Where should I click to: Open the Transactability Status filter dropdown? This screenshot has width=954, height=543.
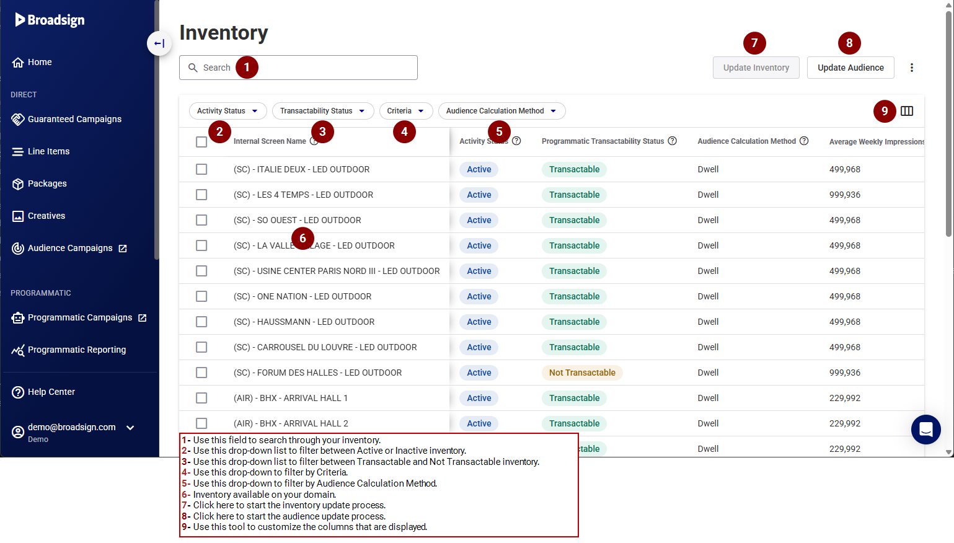pos(322,111)
